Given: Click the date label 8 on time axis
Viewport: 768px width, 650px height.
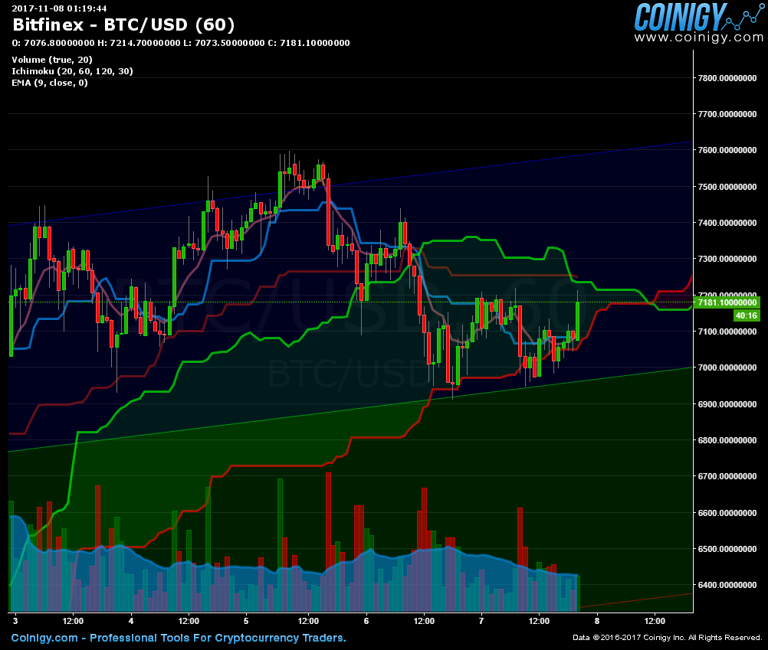Looking at the screenshot, I should pyautogui.click(x=596, y=621).
